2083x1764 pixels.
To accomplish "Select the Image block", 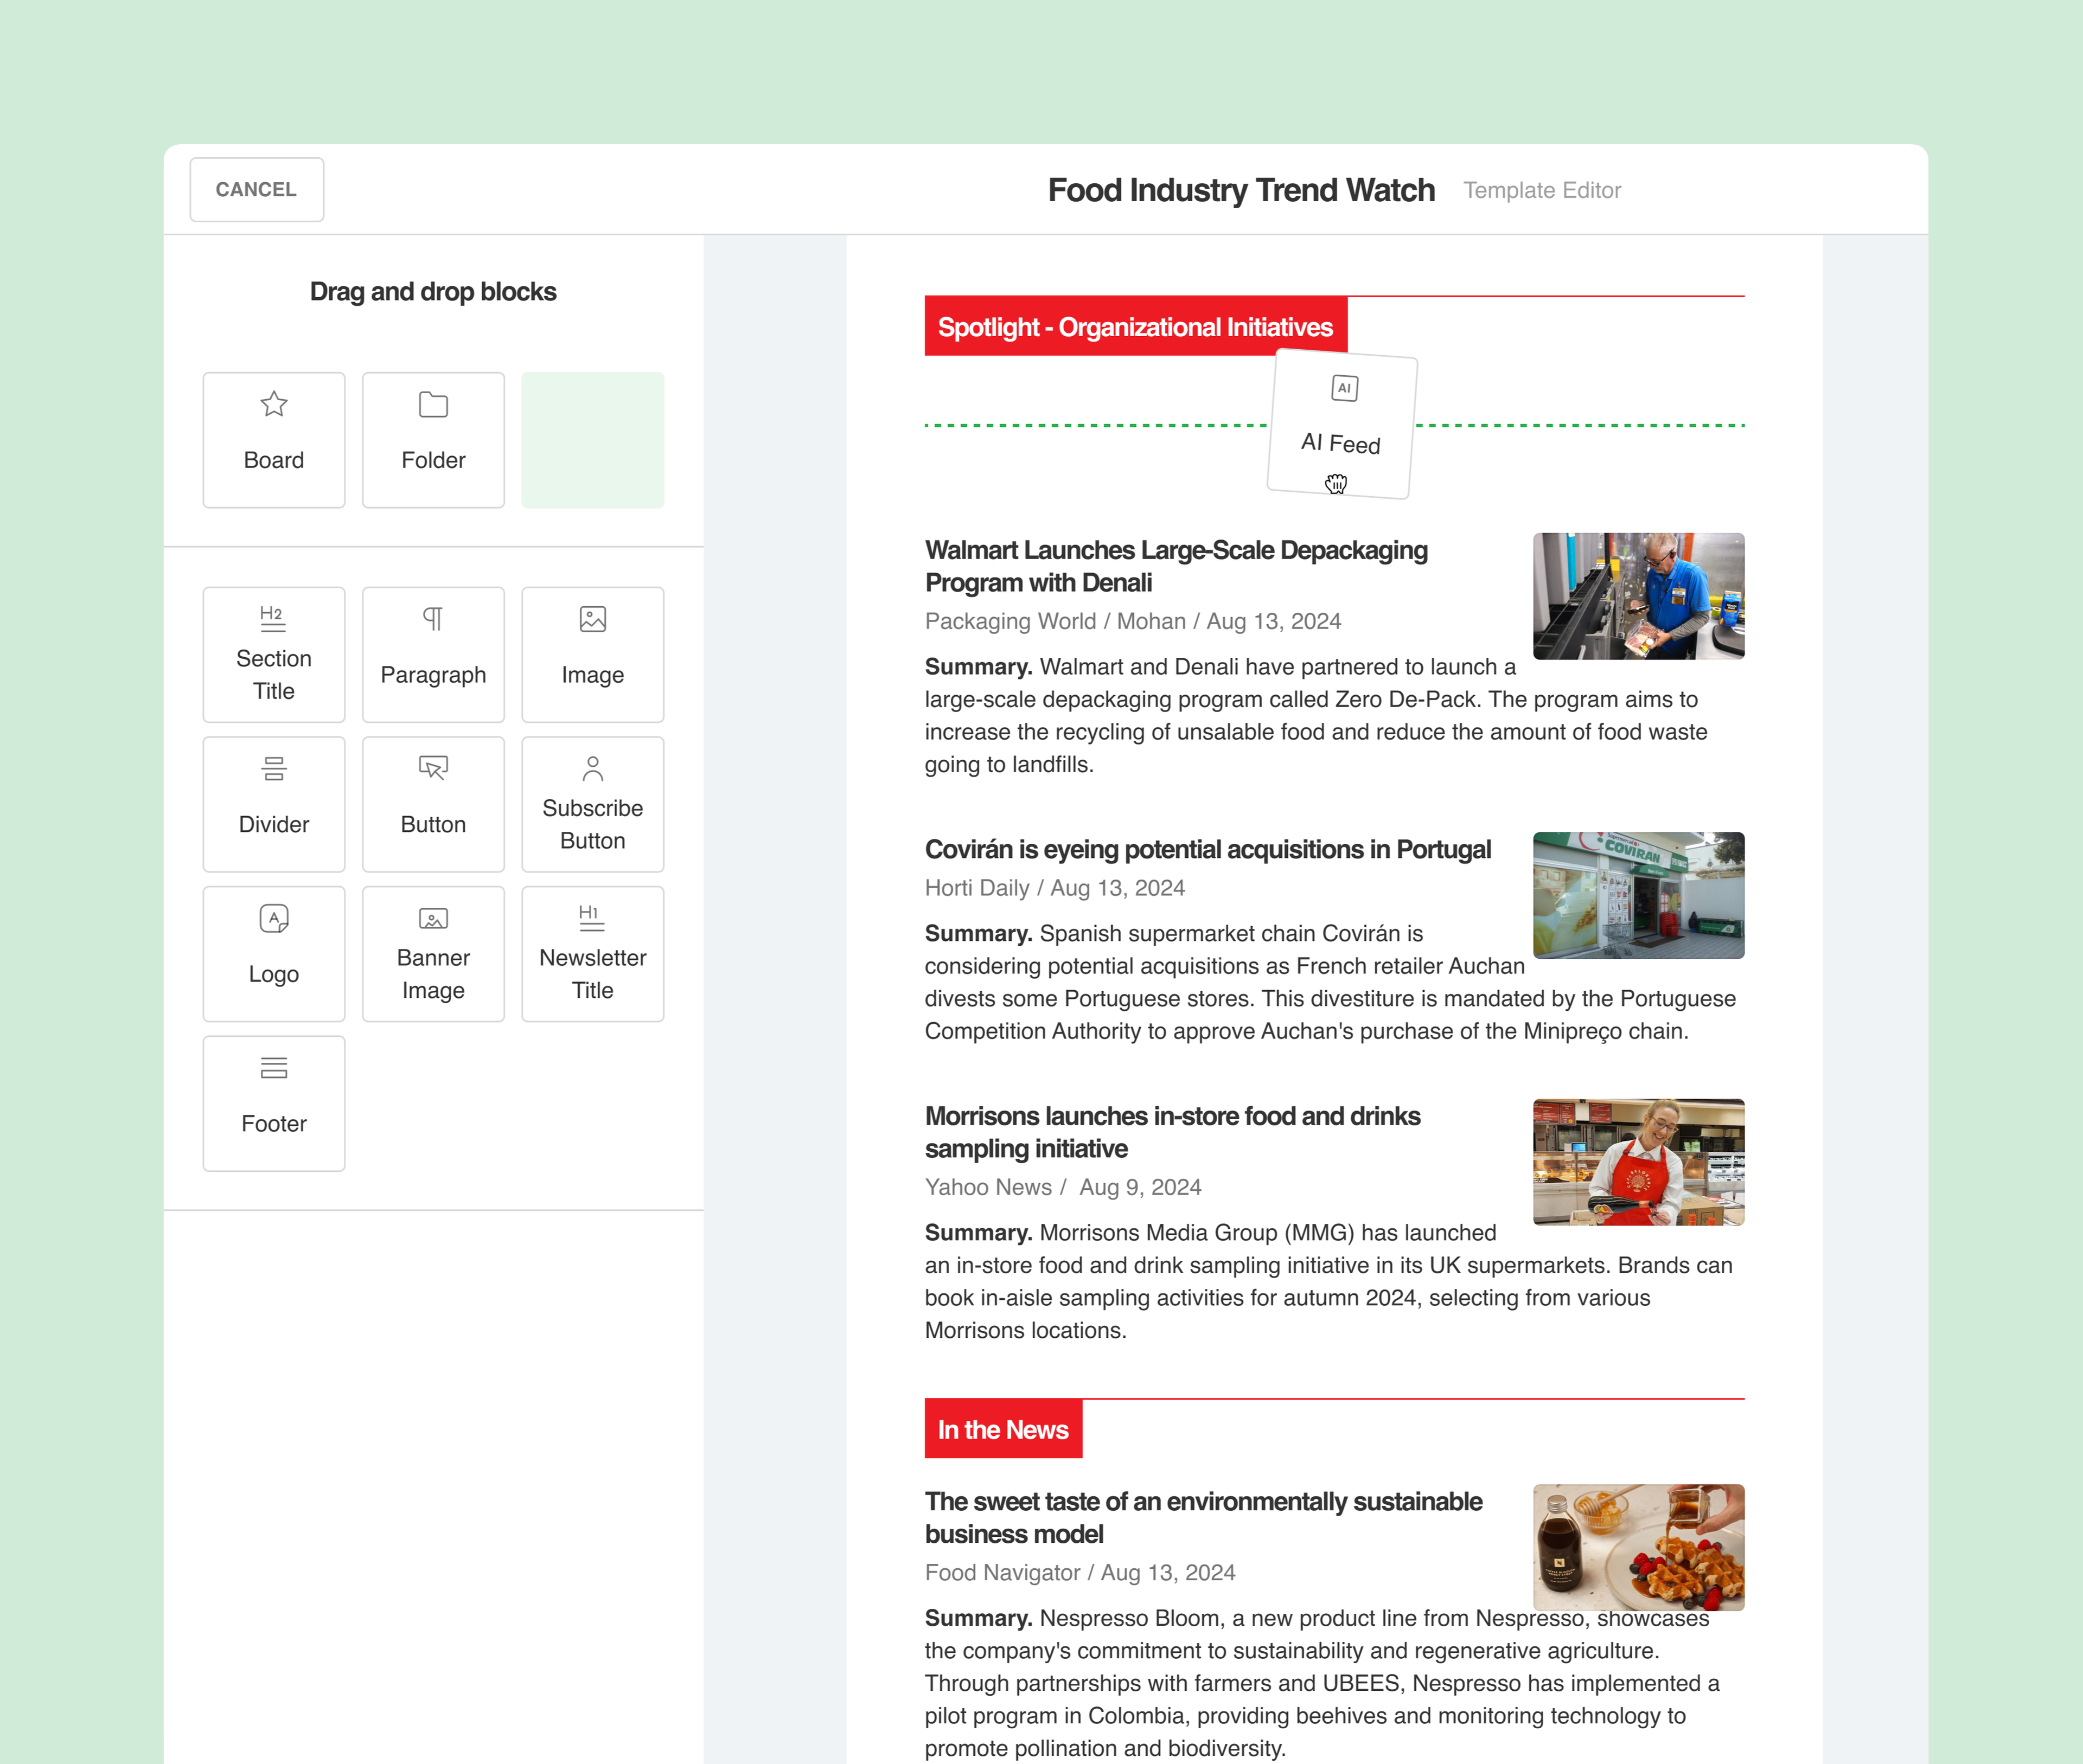I will pyautogui.click(x=592, y=654).
